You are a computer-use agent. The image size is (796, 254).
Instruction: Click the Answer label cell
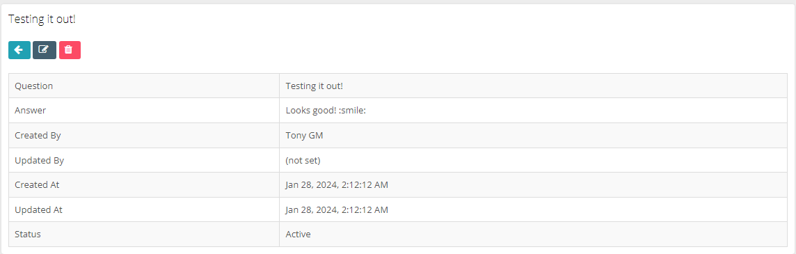point(143,110)
